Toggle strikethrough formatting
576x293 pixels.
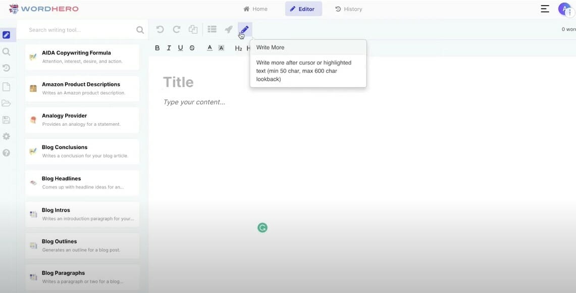(x=192, y=48)
